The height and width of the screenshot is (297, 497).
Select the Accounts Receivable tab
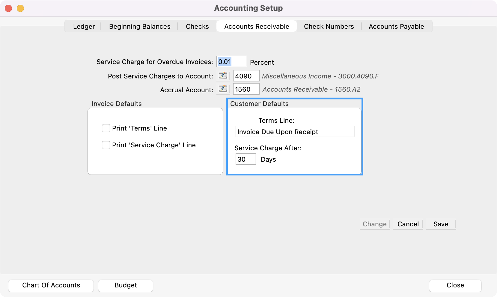click(257, 26)
